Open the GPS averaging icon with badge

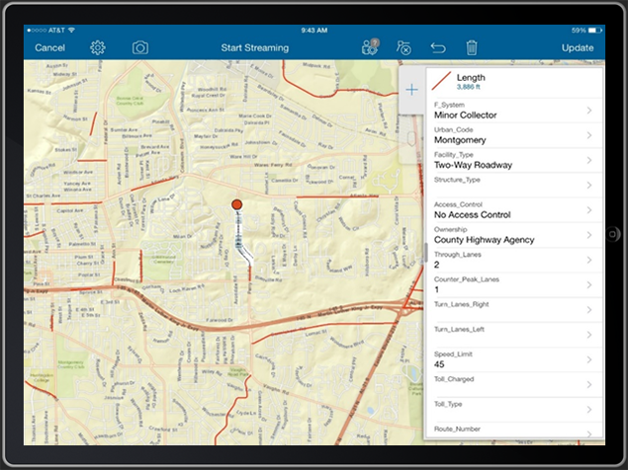(x=370, y=46)
